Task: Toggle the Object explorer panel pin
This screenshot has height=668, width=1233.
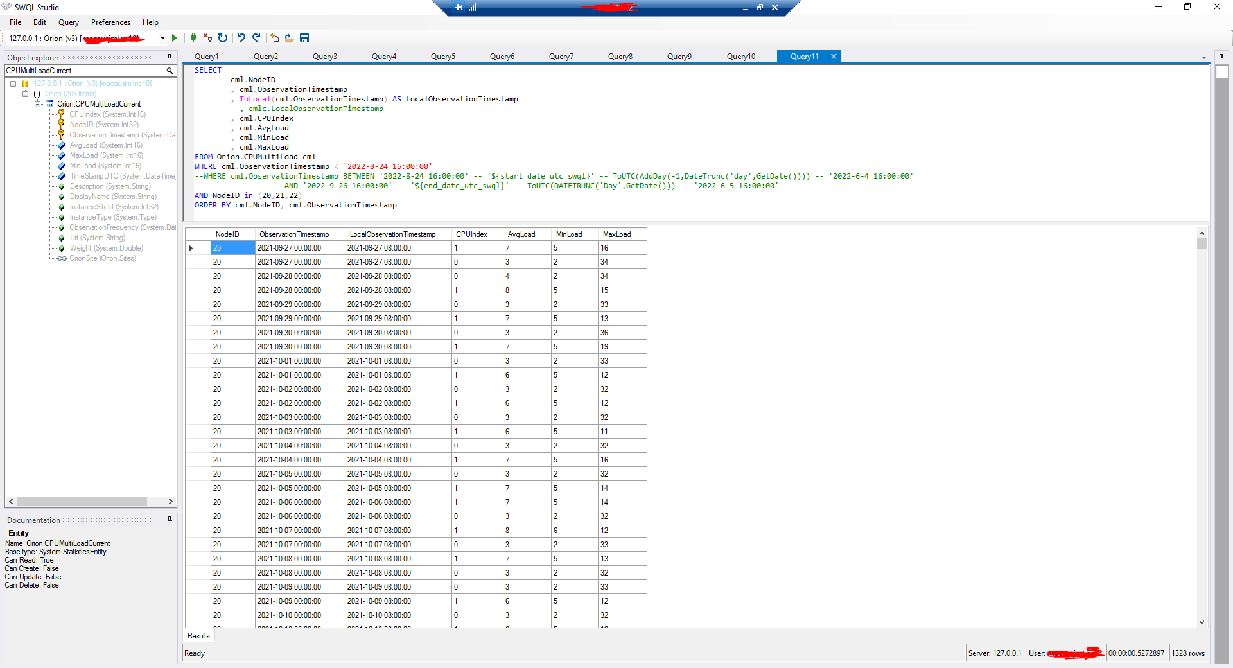Action: 170,57
